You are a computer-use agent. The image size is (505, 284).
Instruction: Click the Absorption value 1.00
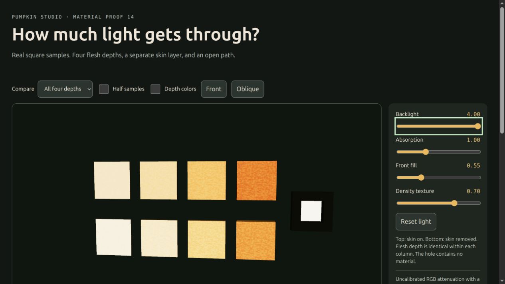(x=473, y=140)
